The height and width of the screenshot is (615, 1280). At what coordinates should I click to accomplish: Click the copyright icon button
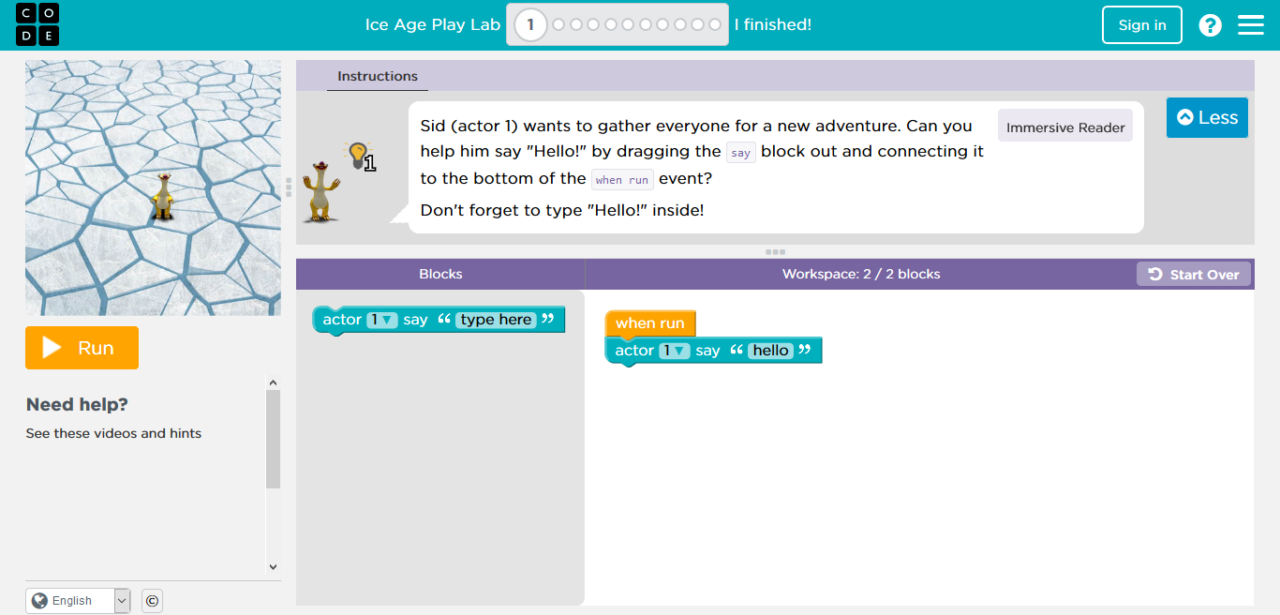click(152, 601)
